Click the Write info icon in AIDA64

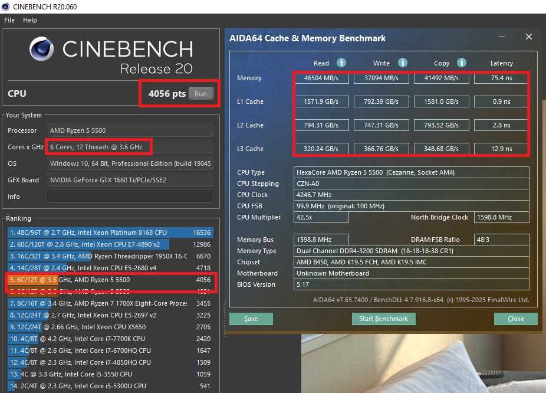pos(403,63)
